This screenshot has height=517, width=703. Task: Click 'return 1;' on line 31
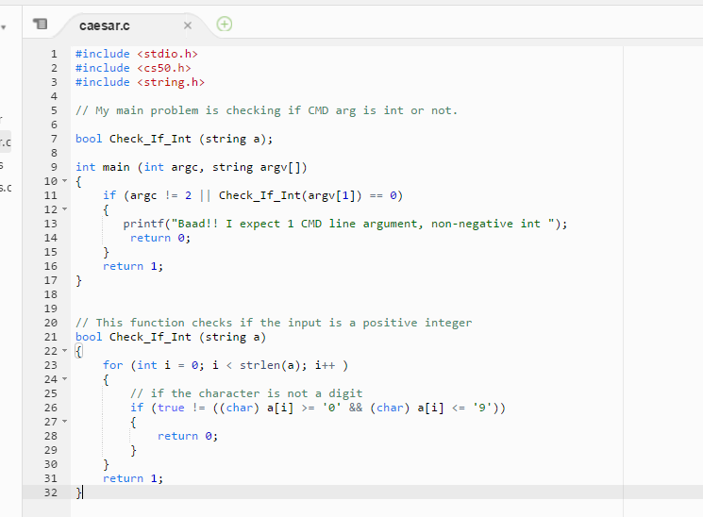(x=133, y=479)
